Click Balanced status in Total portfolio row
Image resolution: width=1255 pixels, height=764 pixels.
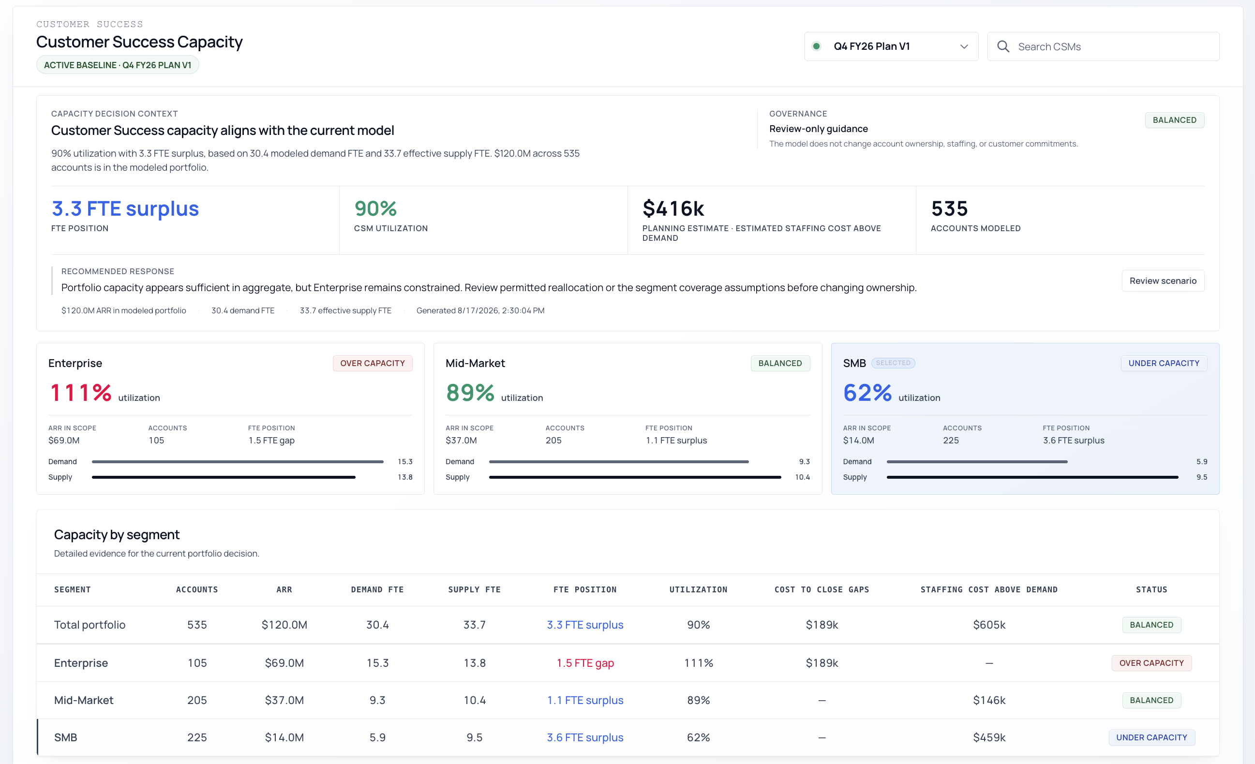[1151, 625]
